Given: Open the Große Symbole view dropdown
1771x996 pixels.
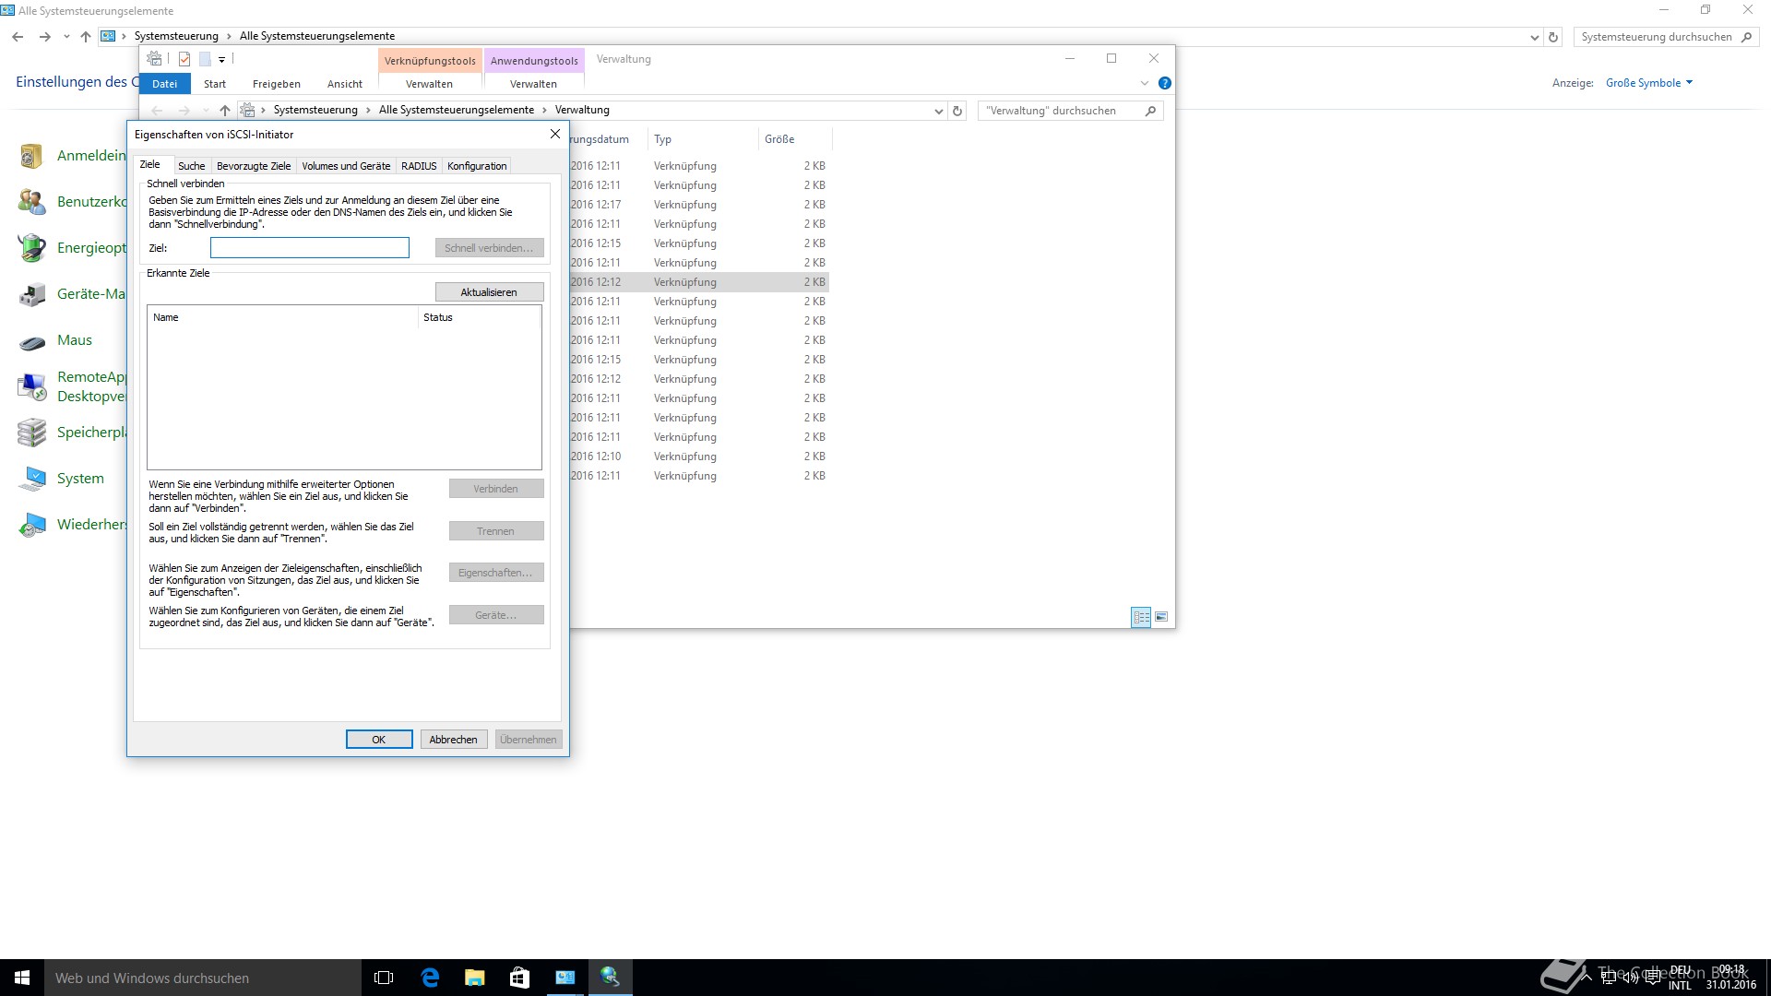Looking at the screenshot, I should tap(1649, 83).
